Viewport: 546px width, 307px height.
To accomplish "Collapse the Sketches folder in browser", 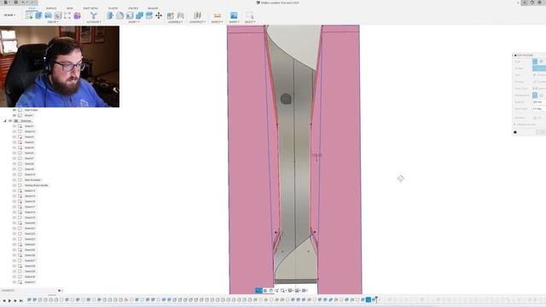I will (5, 121).
